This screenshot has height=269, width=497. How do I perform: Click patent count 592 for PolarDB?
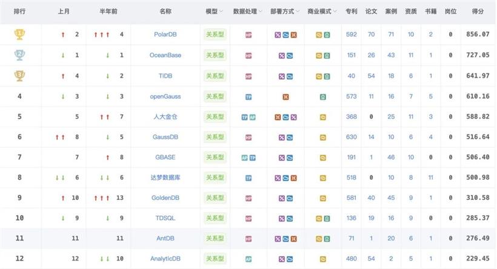(x=351, y=35)
